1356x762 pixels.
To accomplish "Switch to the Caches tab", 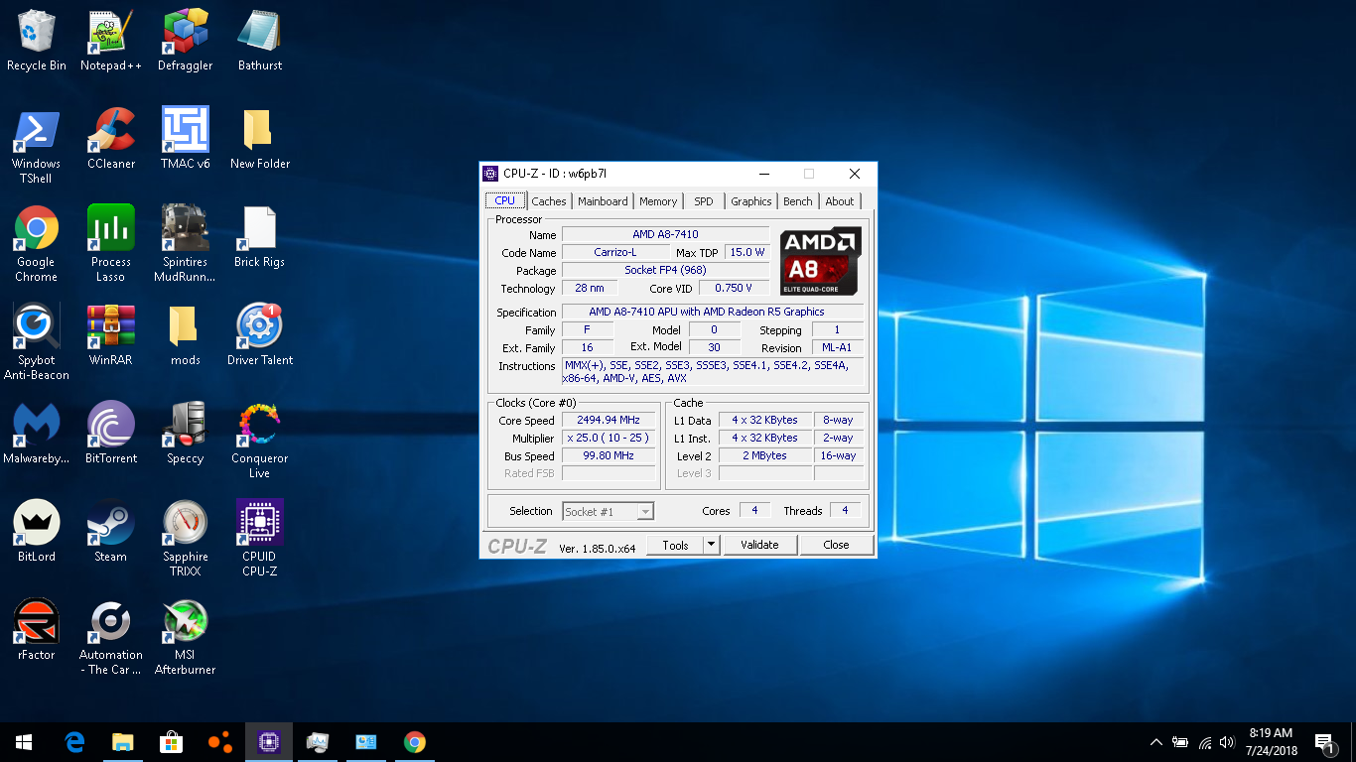I will tap(549, 201).
